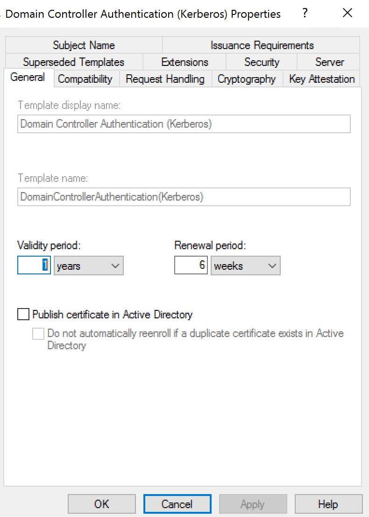Open the Issuance Requirements tab
369x517 pixels.
[x=262, y=45]
